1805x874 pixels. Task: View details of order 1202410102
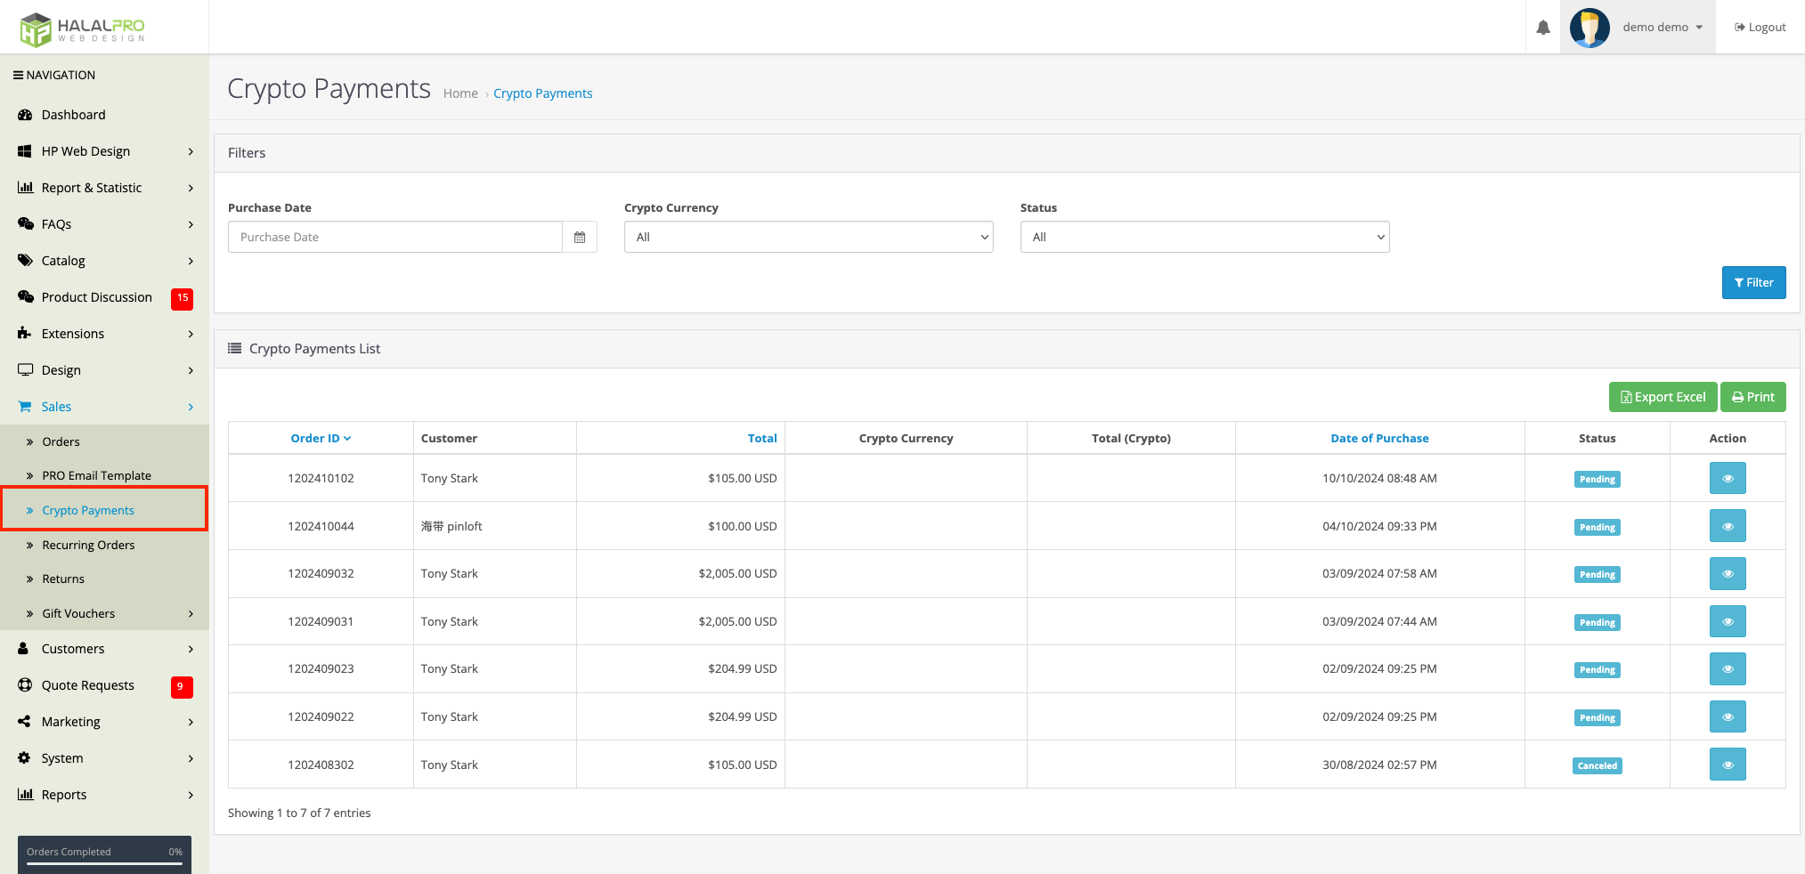pos(1728,478)
